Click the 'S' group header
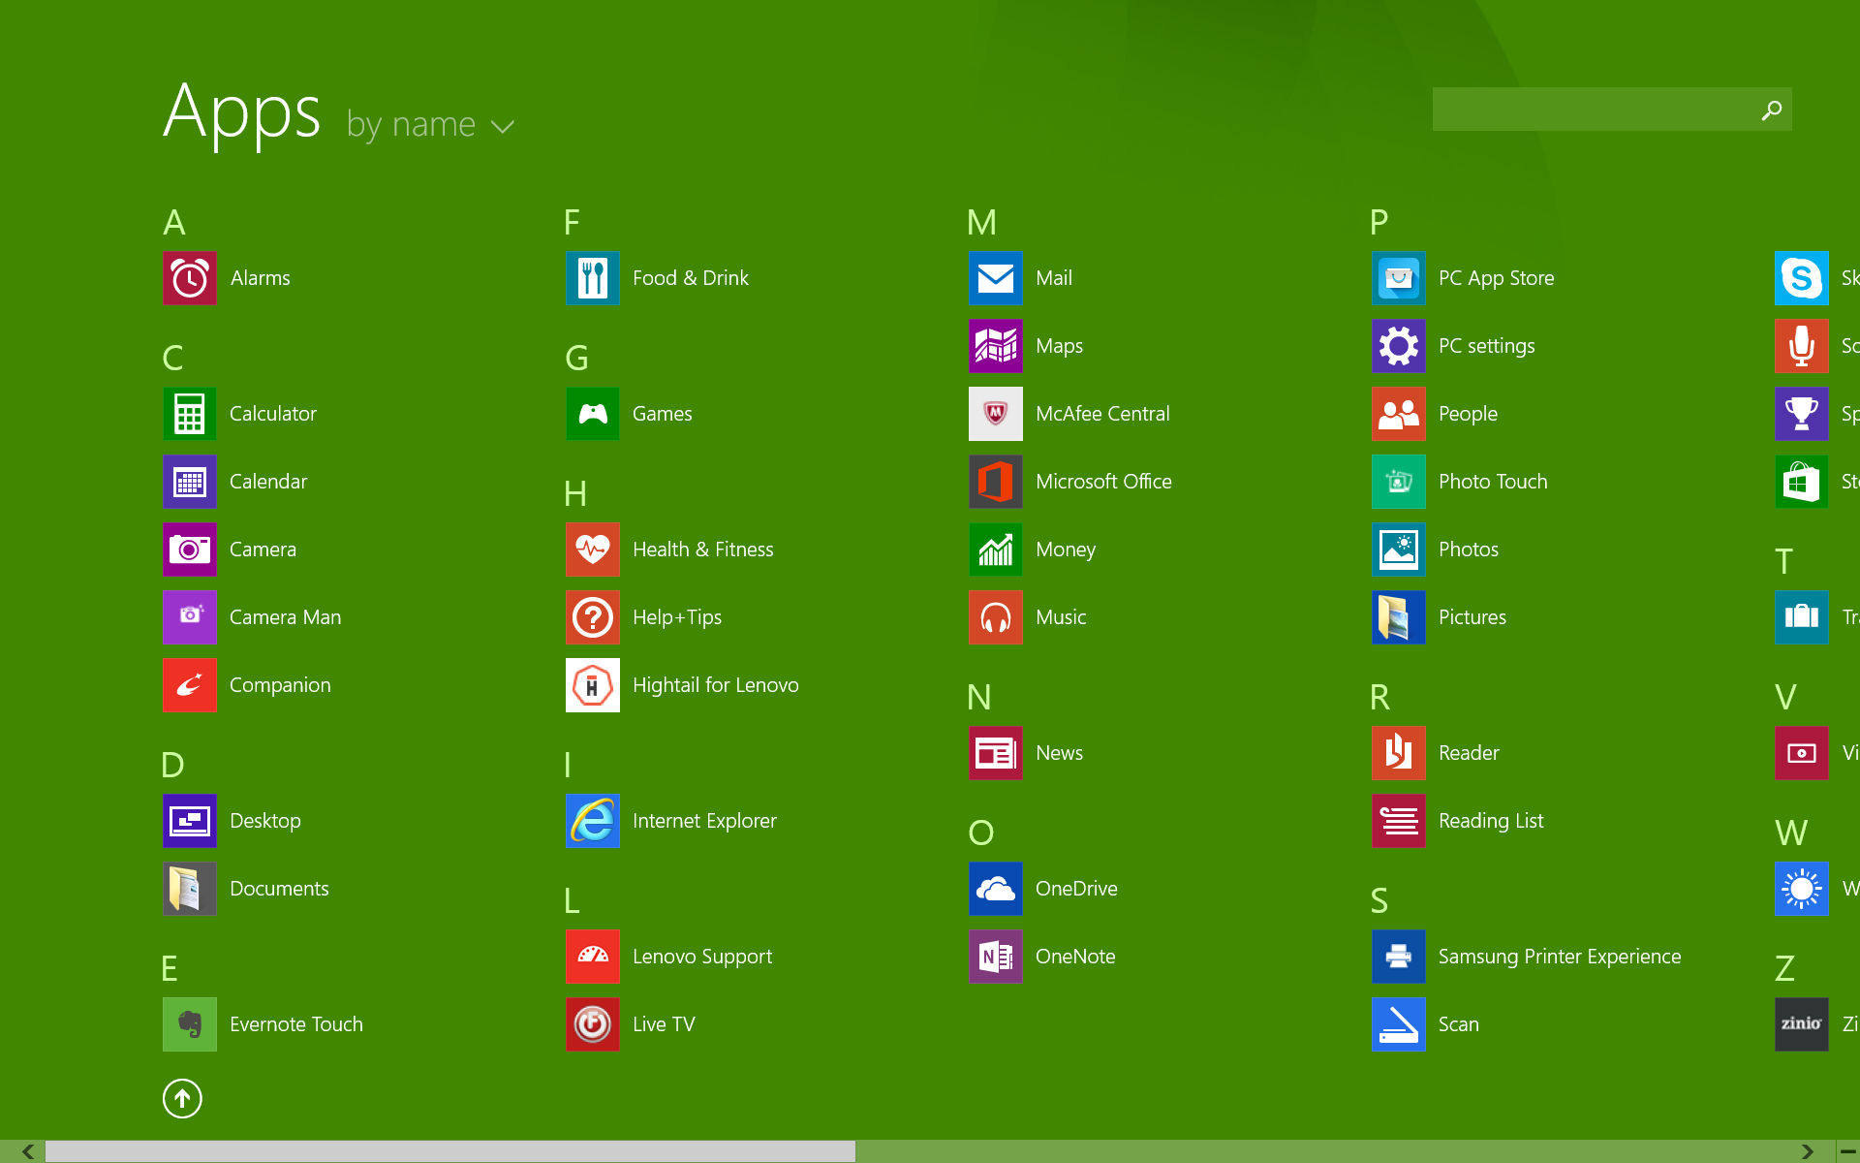Viewport: 1860px width, 1163px height. tap(1379, 900)
